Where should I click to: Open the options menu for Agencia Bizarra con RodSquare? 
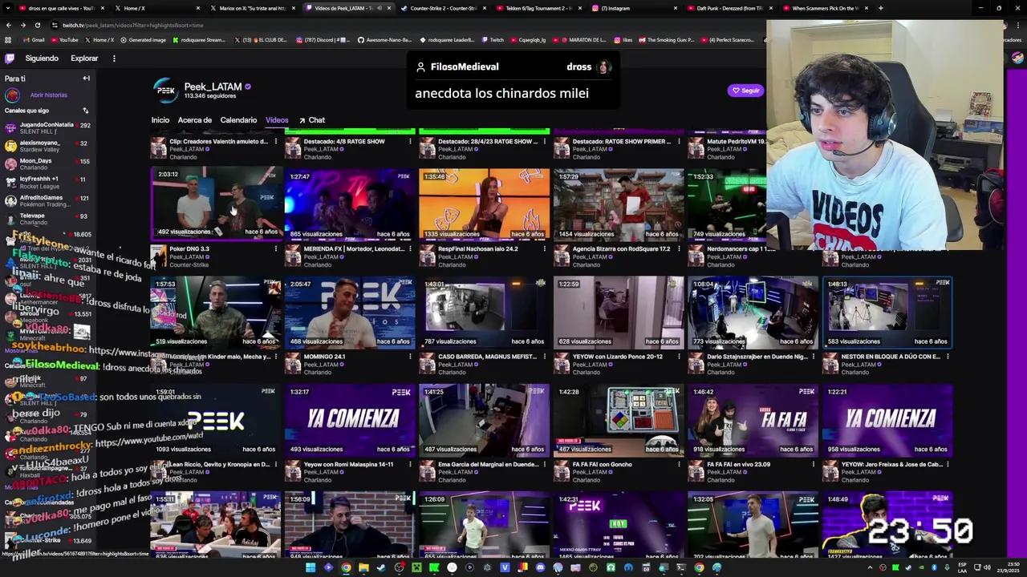pyautogui.click(x=679, y=249)
